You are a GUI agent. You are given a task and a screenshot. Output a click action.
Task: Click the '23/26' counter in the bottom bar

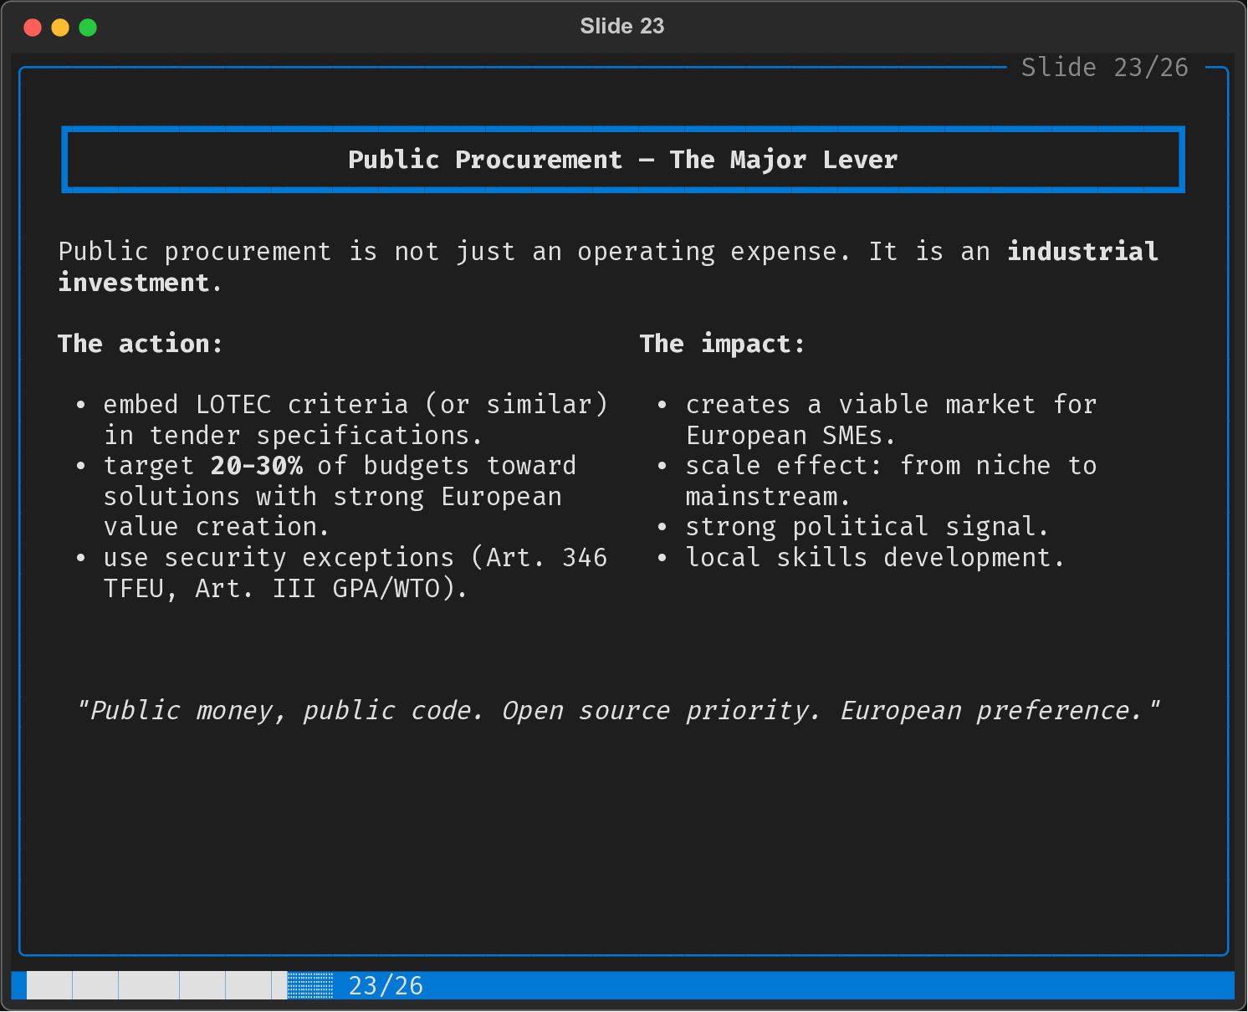point(386,986)
